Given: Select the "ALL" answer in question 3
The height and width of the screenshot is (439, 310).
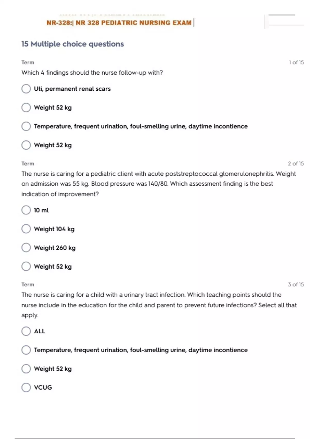Looking at the screenshot, I should 26,331.
